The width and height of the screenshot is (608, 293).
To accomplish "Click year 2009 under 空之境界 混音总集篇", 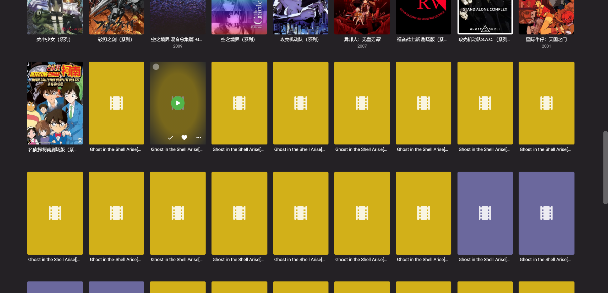I will tap(178, 46).
